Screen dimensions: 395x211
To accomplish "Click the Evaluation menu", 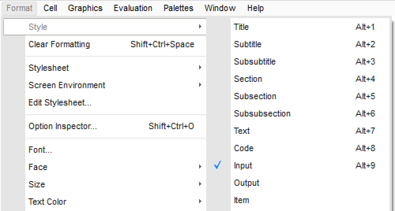I will 133,8.
